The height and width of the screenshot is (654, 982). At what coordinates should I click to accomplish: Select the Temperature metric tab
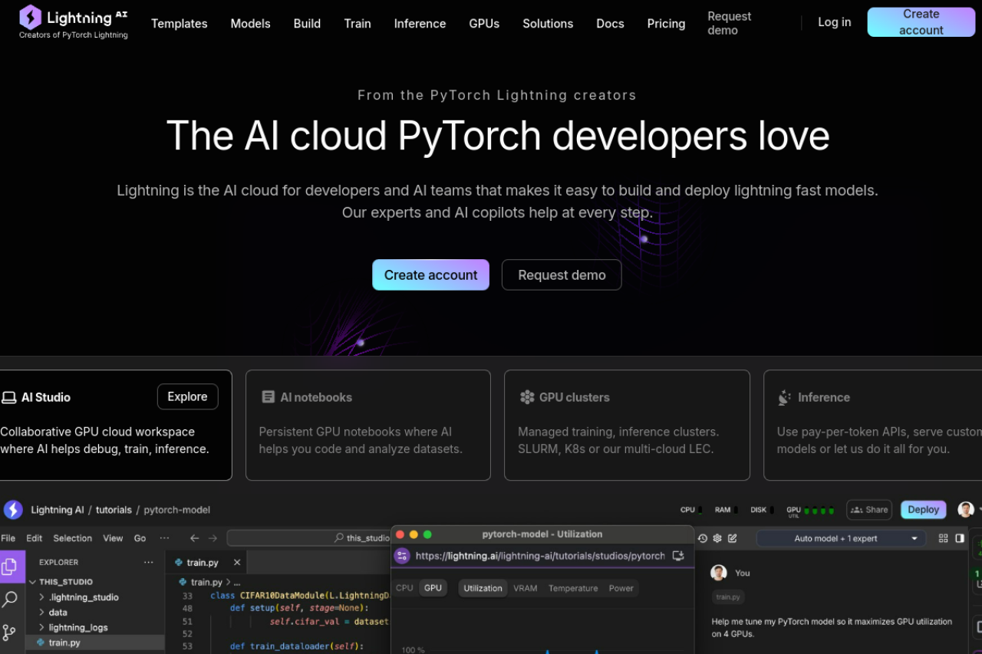coord(573,588)
